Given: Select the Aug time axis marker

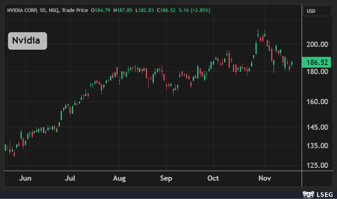Looking at the screenshot, I should [x=119, y=178].
